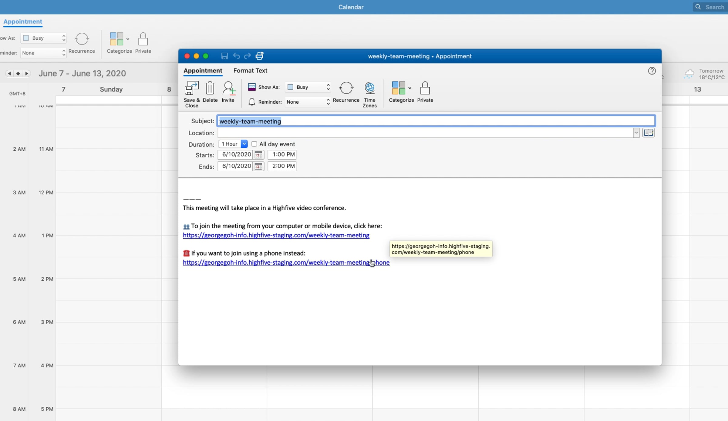Image resolution: width=728 pixels, height=421 pixels.
Task: Expand the Reminder None dropdown in the appointment window
Action: tap(308, 102)
